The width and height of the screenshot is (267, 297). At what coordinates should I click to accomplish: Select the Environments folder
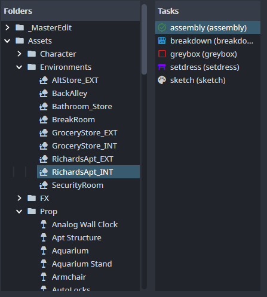click(66, 67)
